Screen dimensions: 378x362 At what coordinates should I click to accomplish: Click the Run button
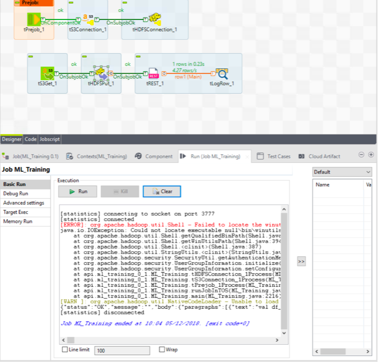[77, 192]
